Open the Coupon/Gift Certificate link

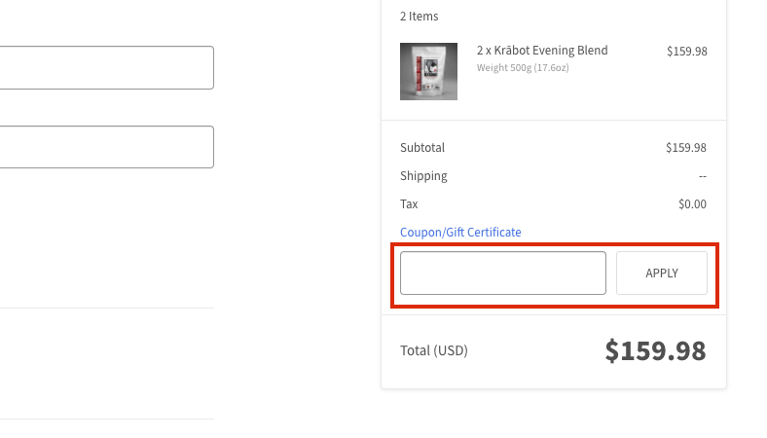pyautogui.click(x=460, y=232)
